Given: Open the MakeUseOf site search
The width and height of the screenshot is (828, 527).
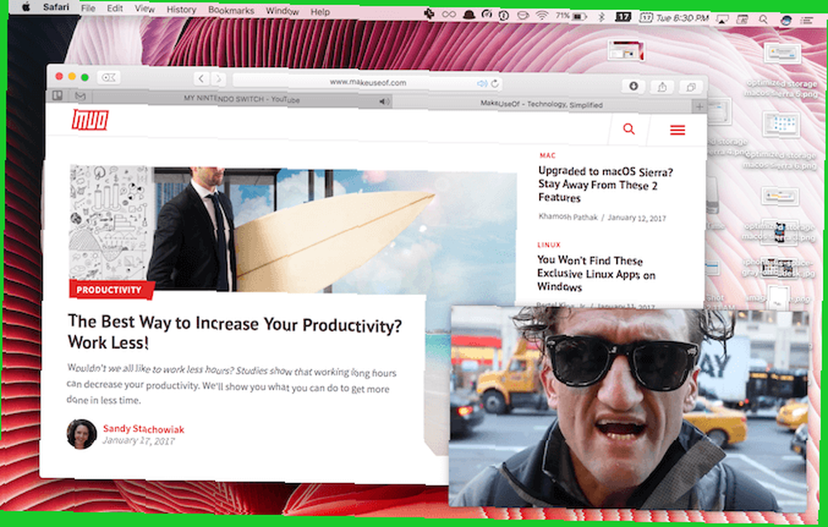Looking at the screenshot, I should 628,129.
